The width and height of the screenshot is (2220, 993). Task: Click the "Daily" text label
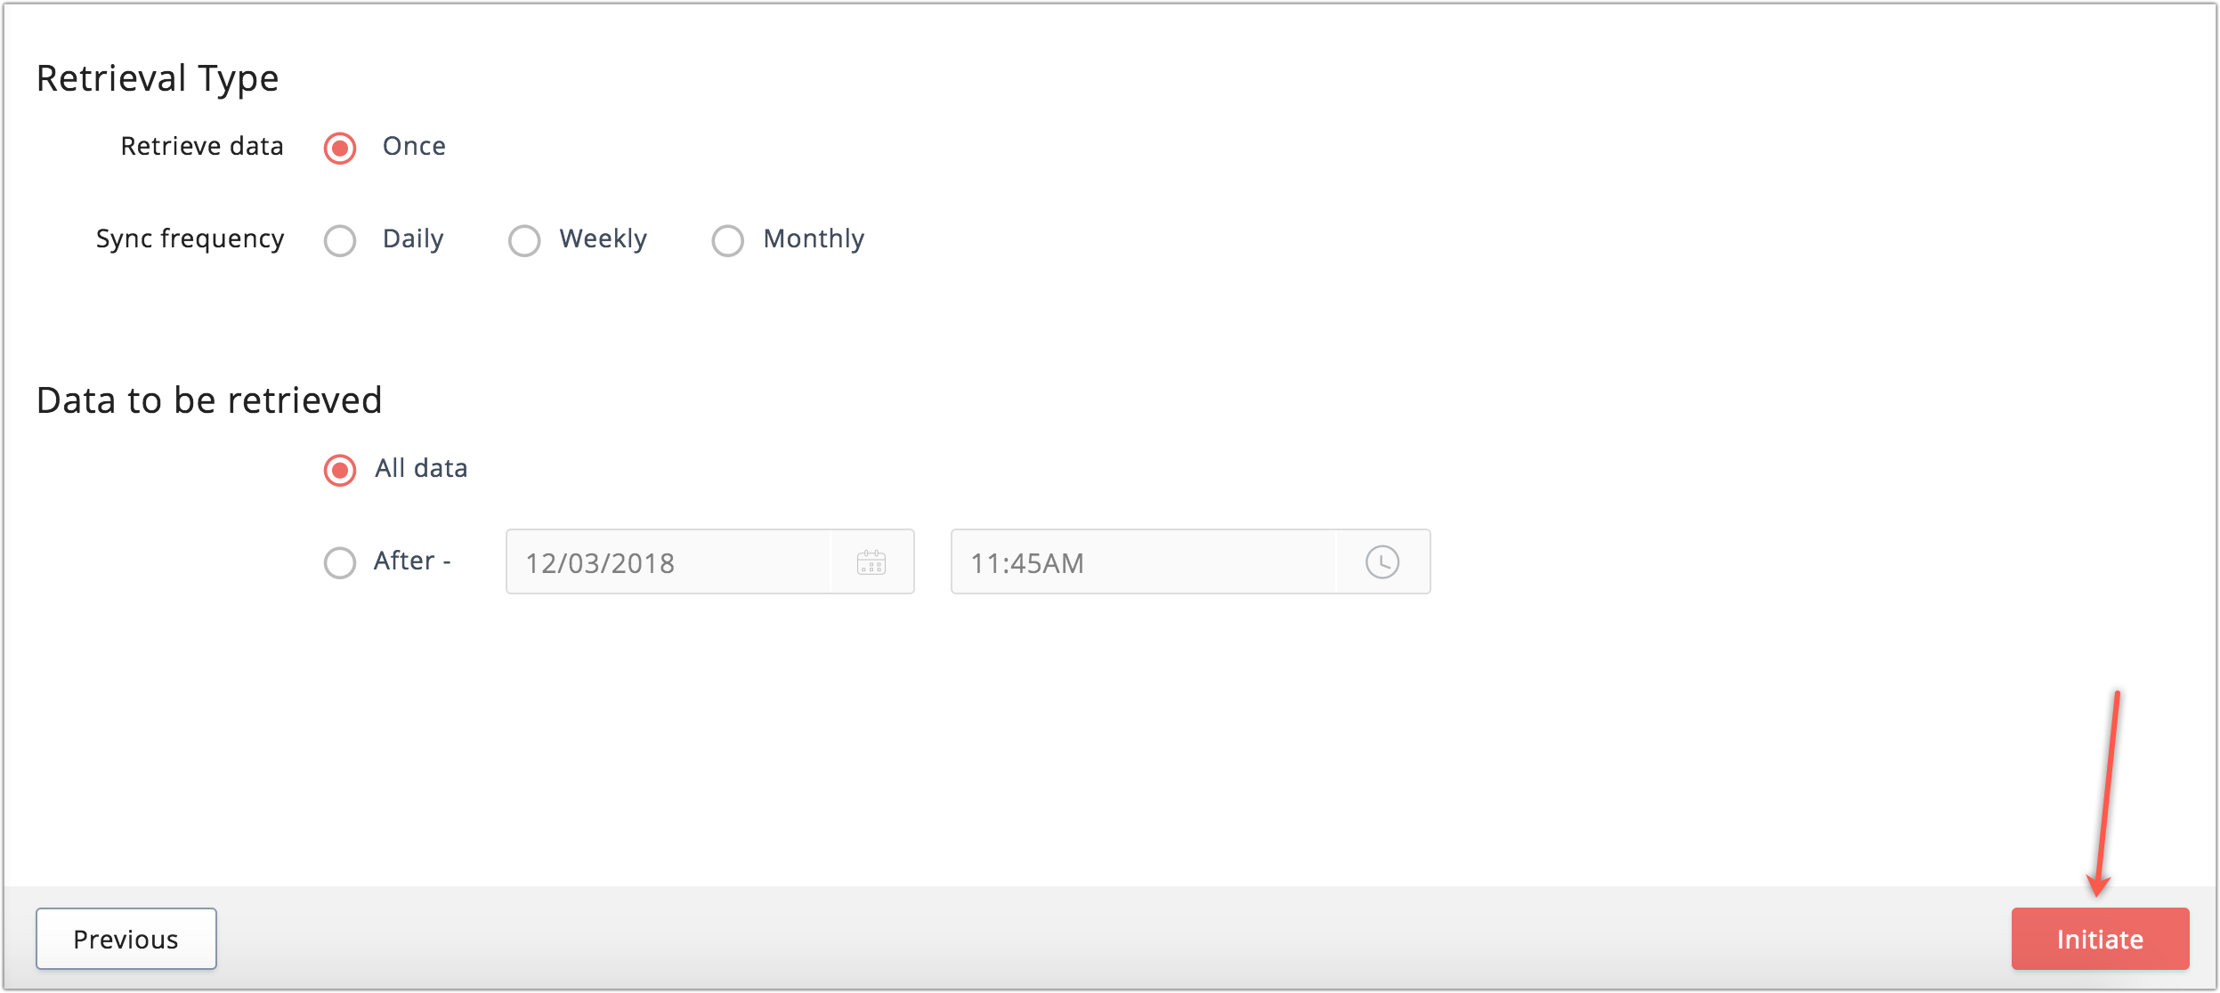click(x=413, y=238)
